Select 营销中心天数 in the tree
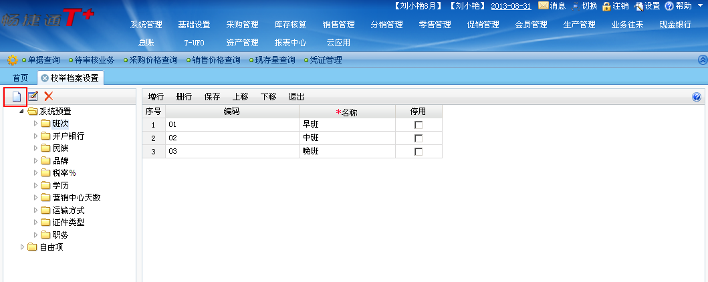This screenshot has height=282, width=708. coord(76,198)
